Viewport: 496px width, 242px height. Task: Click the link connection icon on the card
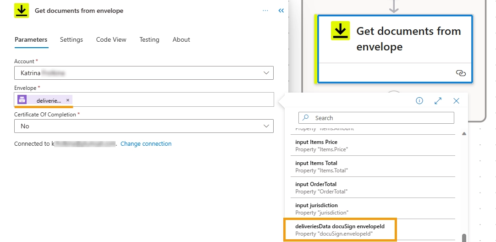coord(461,73)
